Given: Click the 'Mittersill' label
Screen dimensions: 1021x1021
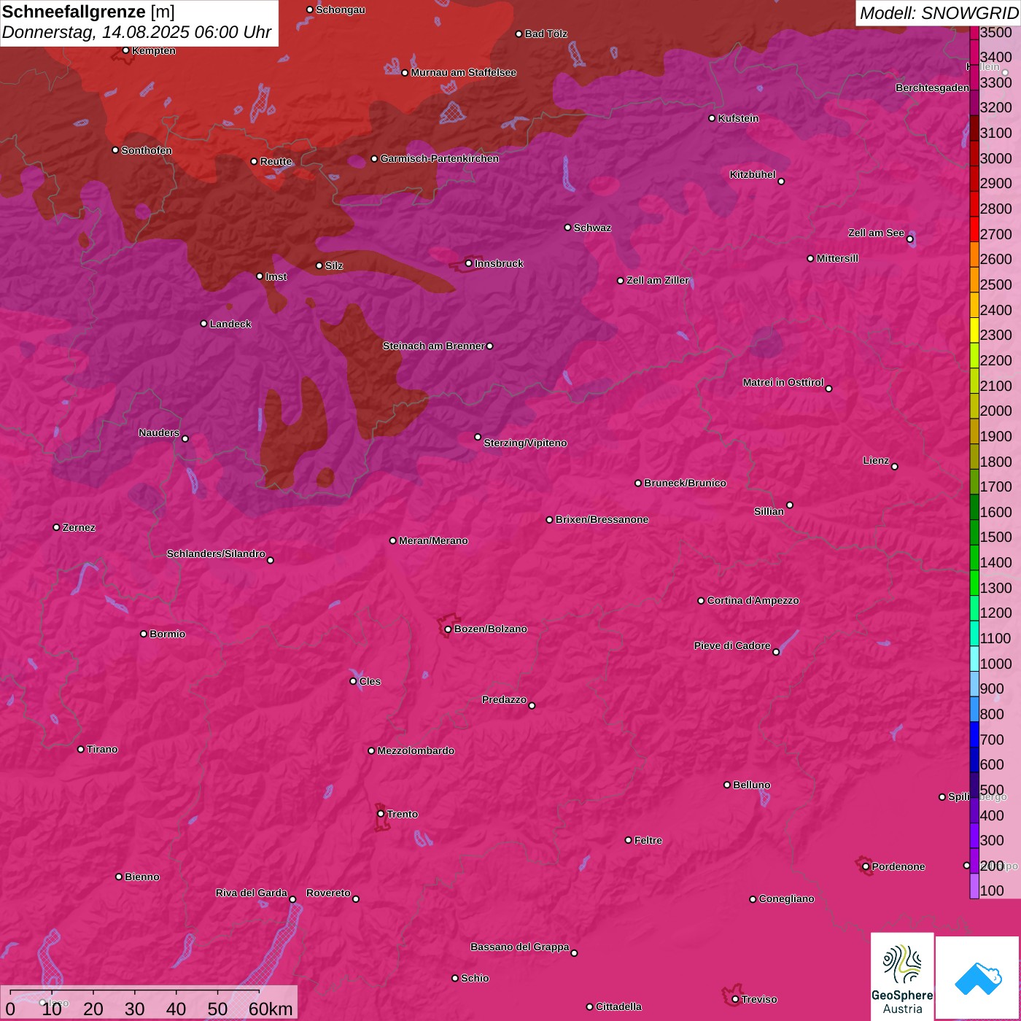Looking at the screenshot, I should 837,258.
